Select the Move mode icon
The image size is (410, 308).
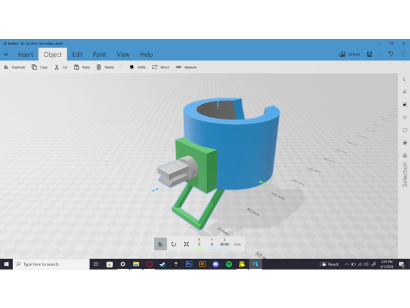tap(161, 244)
